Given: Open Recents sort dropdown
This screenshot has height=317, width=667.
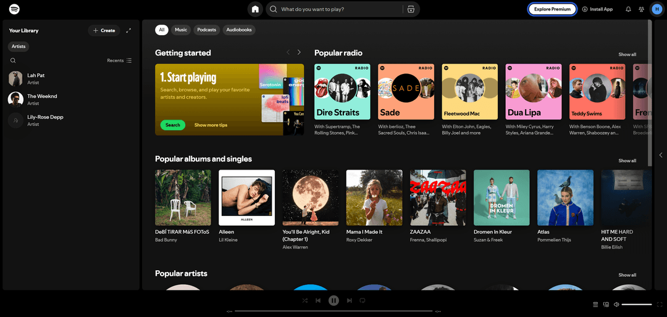Looking at the screenshot, I should point(120,60).
